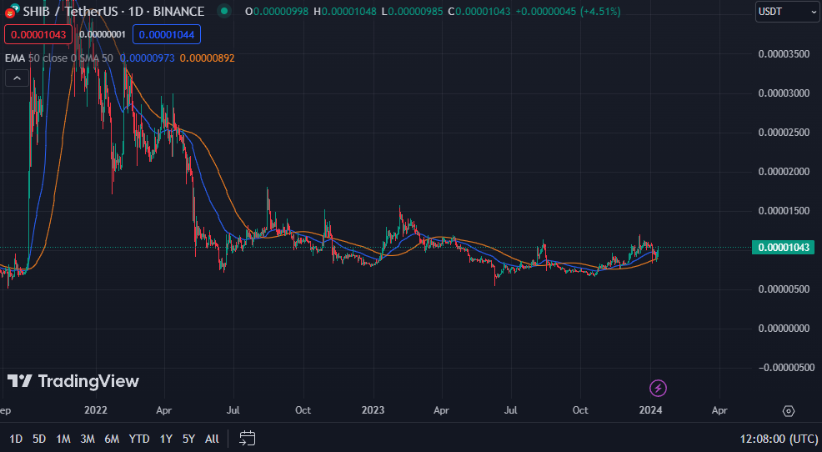This screenshot has height=452, width=822.
Task: Click the −0.00000500 price axis label
Action: (x=784, y=368)
